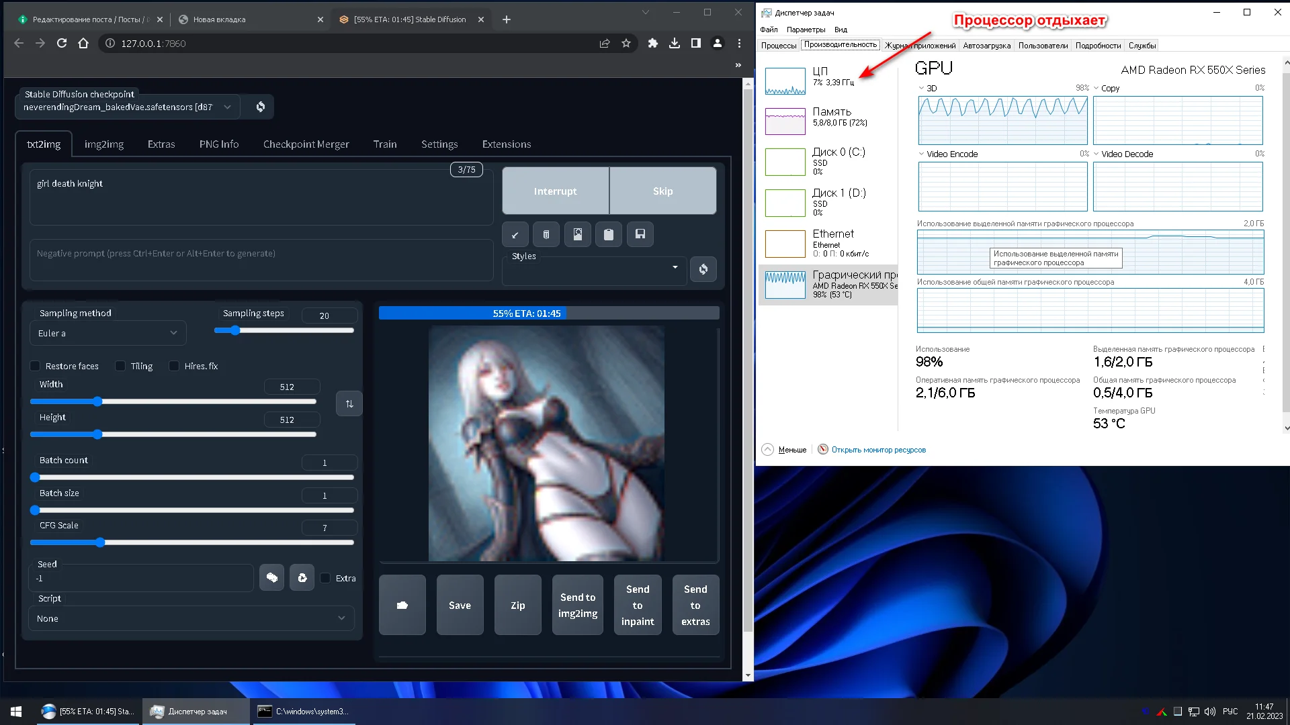Open the Sampling method Euler a dropdown
The image size is (1290, 725).
(x=107, y=333)
